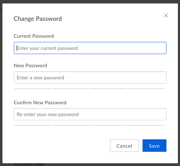
Task: Cancel the password change
Action: (124, 146)
